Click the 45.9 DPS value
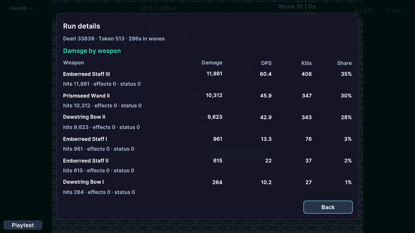 point(266,96)
